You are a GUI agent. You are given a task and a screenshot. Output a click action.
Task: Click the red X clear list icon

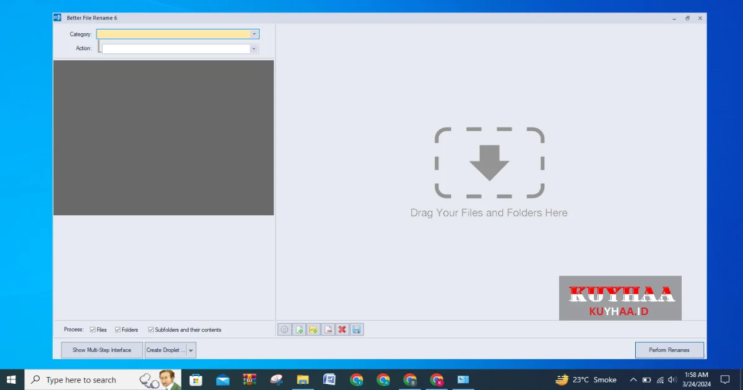(x=342, y=329)
